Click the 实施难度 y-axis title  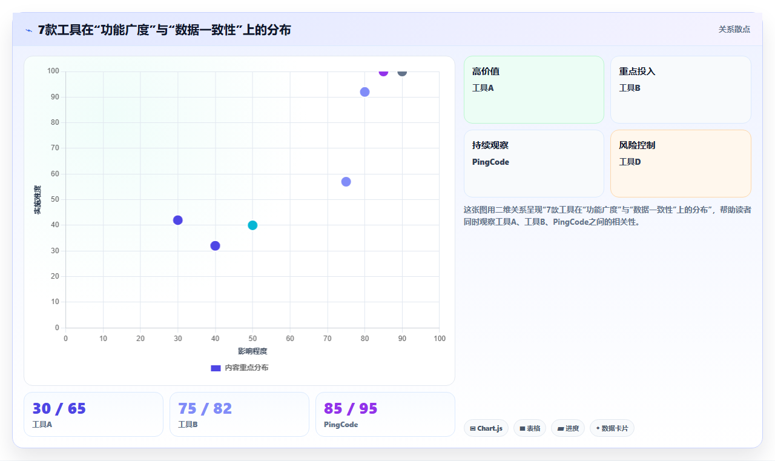[x=37, y=200]
